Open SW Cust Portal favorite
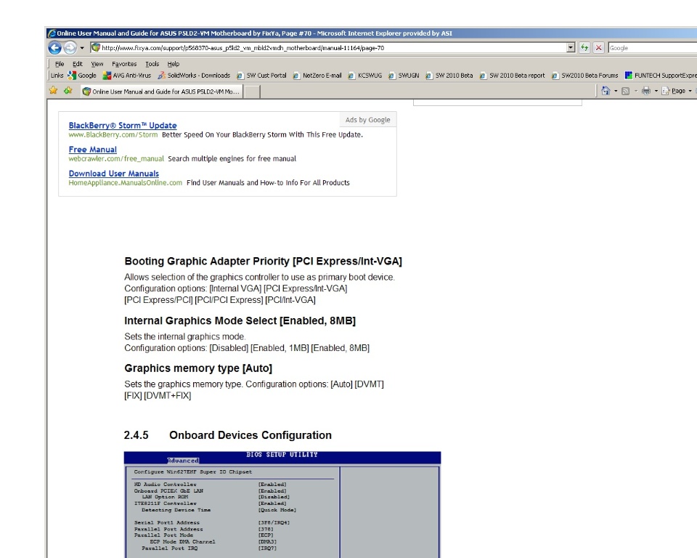 pyautogui.click(x=261, y=76)
